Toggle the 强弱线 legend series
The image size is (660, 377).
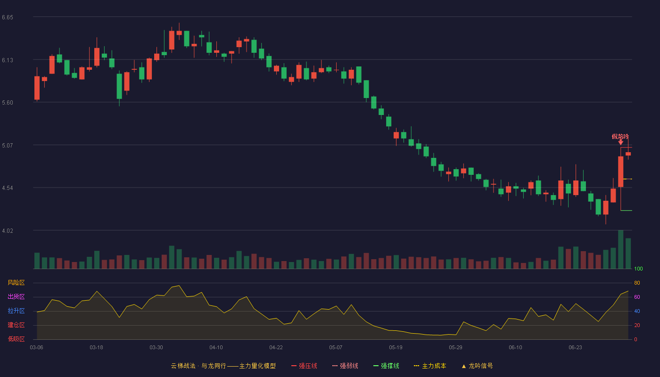coord(345,366)
